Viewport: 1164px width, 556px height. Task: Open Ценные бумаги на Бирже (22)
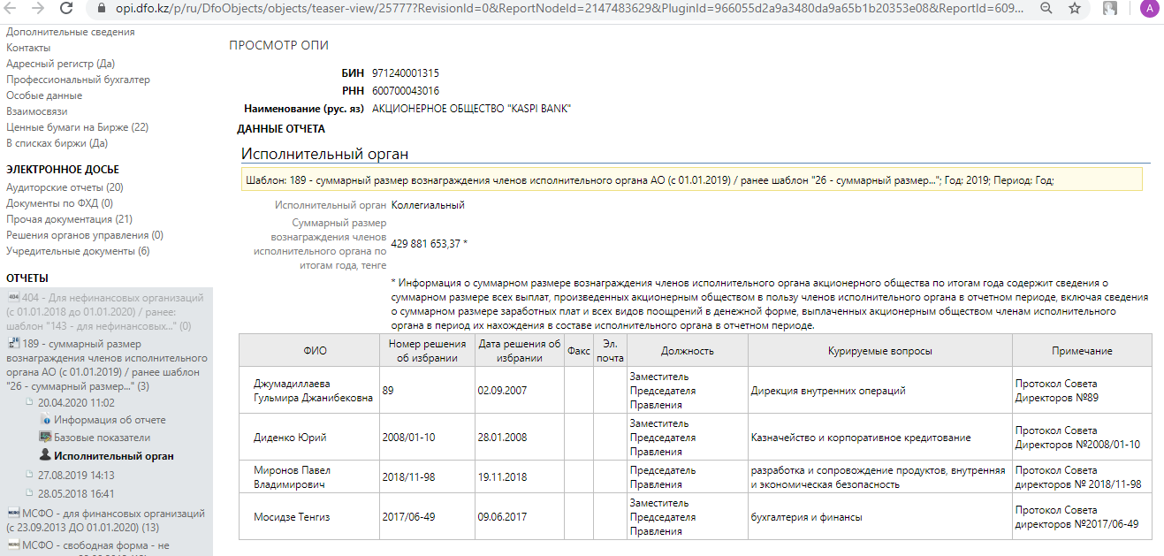(x=77, y=127)
